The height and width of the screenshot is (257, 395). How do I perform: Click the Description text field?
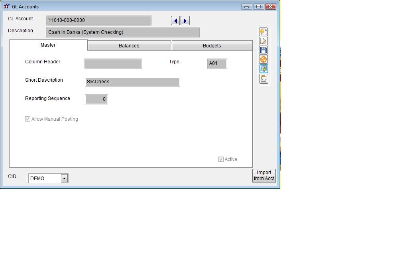123,32
